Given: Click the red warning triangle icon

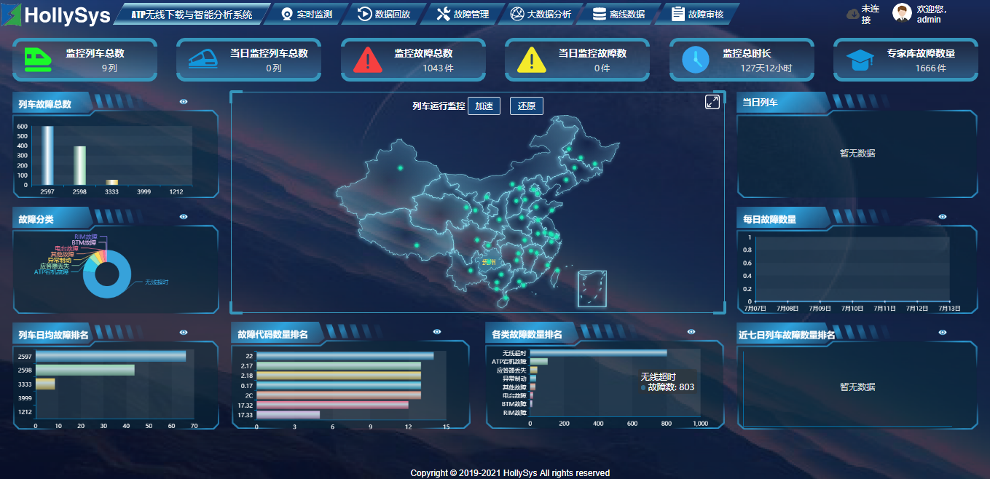Looking at the screenshot, I should (x=368, y=60).
